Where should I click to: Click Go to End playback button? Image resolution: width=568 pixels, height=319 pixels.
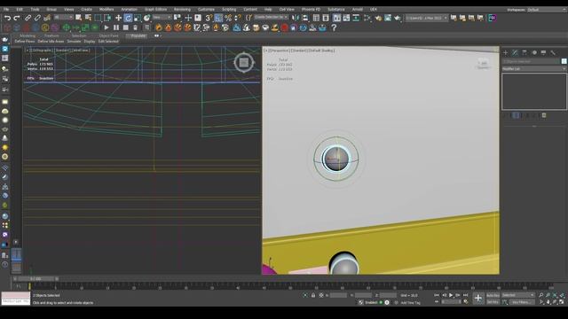click(x=466, y=295)
